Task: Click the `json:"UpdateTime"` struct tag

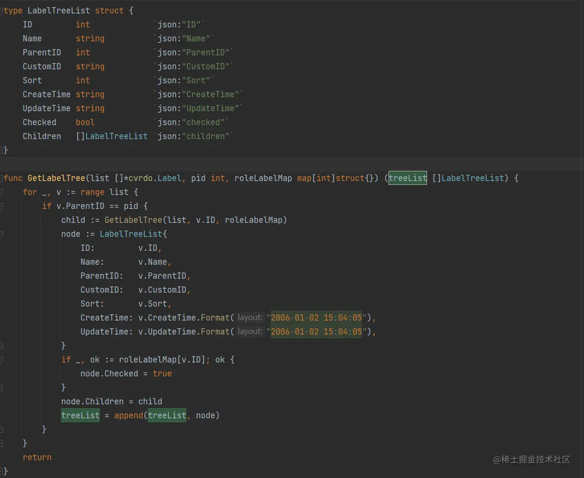Action: (x=198, y=108)
